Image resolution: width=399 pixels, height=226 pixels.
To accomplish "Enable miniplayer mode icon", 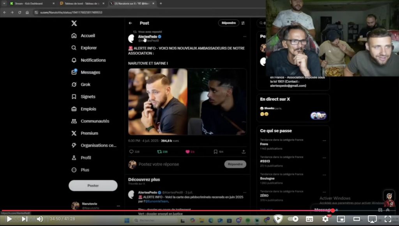I will [341, 219].
